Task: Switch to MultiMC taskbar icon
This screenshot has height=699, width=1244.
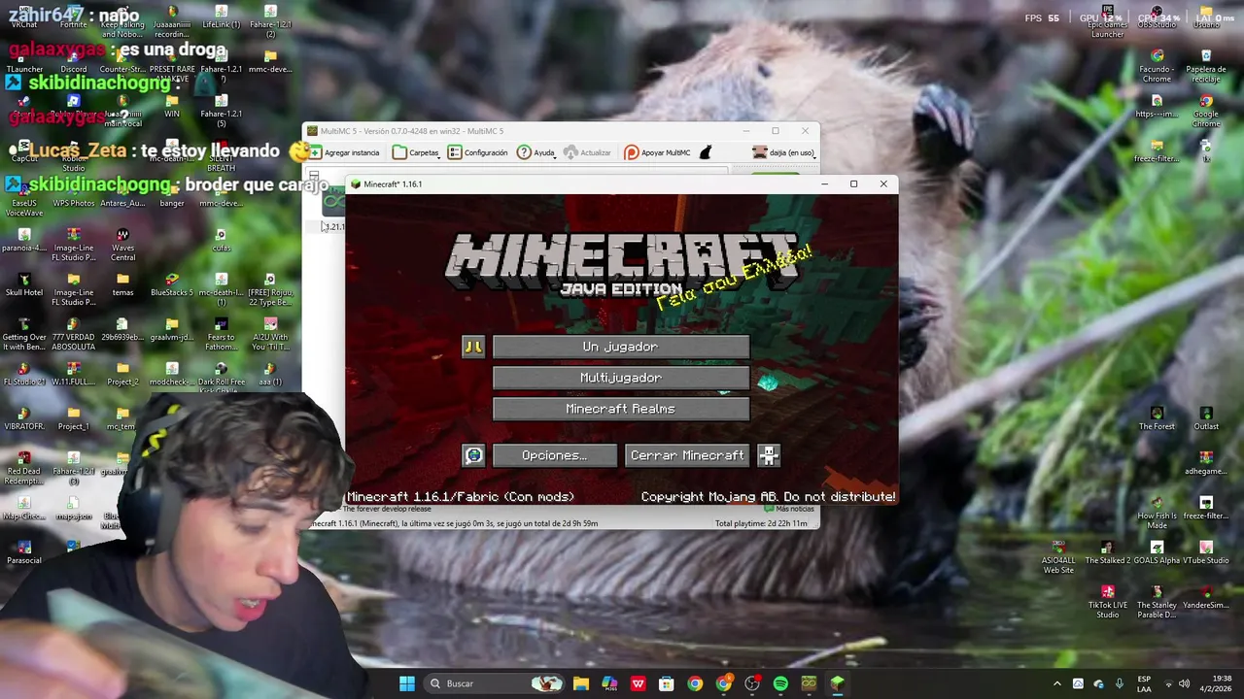Action: (809, 683)
